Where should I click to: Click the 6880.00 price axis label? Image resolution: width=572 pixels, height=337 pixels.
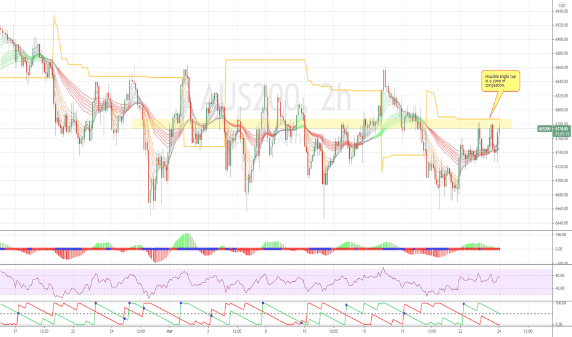[562, 53]
